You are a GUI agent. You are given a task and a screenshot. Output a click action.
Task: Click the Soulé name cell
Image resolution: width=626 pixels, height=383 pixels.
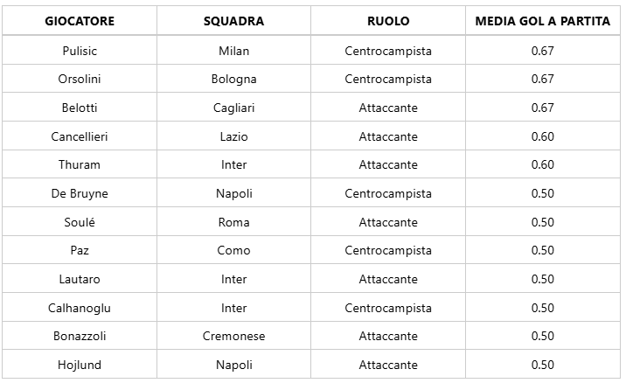tap(80, 222)
